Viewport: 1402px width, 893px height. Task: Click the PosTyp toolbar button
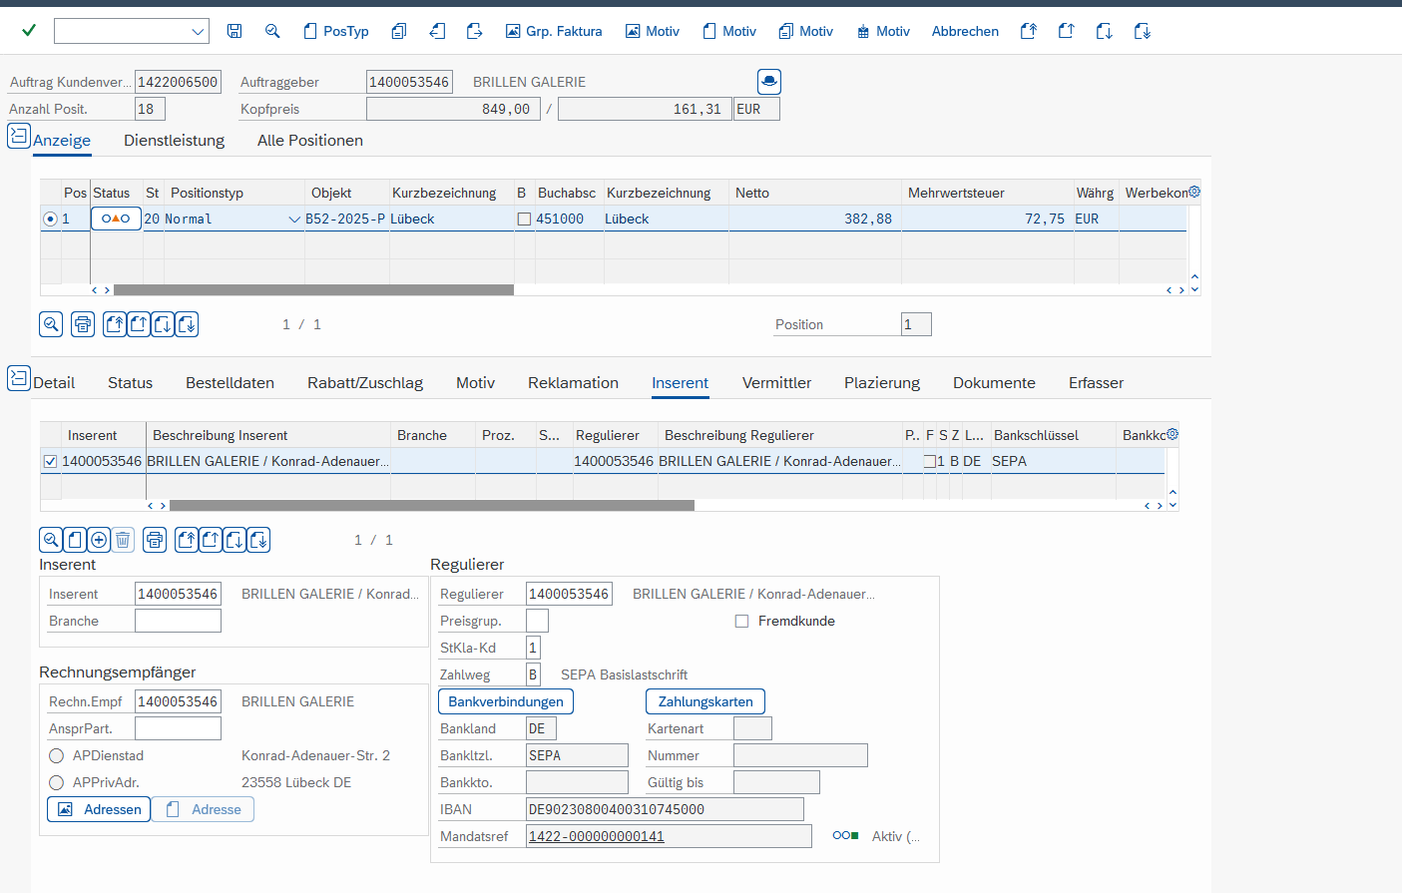pyautogui.click(x=336, y=31)
